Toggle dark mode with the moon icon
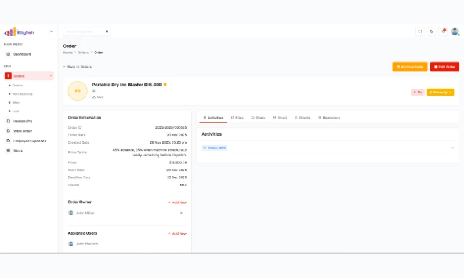 coord(432,31)
